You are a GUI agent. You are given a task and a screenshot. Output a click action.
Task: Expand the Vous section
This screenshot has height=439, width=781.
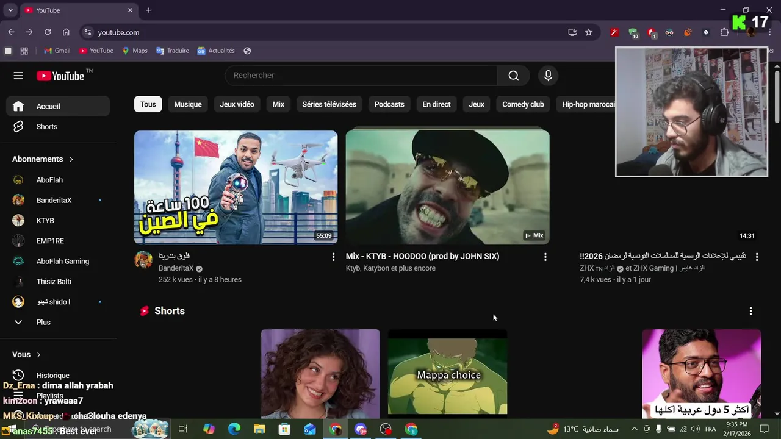(x=27, y=354)
